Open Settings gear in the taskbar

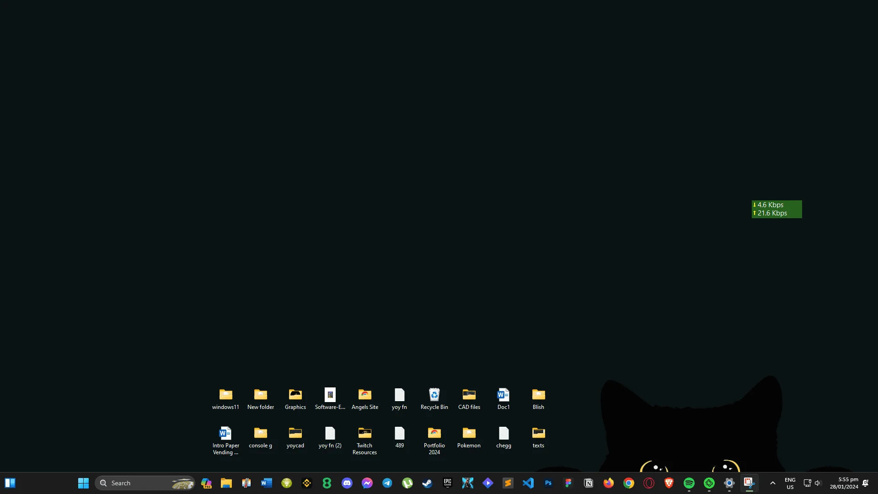click(729, 483)
